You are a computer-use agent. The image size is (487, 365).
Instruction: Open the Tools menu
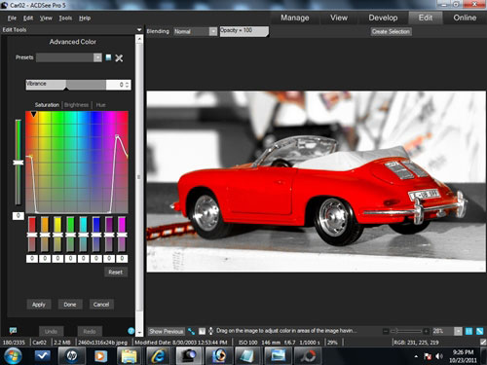click(x=65, y=18)
